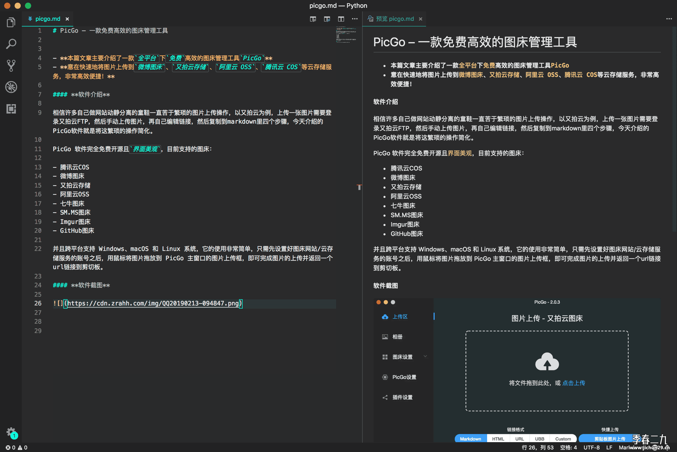Click the GitHub图床 list item in editor
Image resolution: width=677 pixels, height=452 pixels.
pyautogui.click(x=77, y=231)
